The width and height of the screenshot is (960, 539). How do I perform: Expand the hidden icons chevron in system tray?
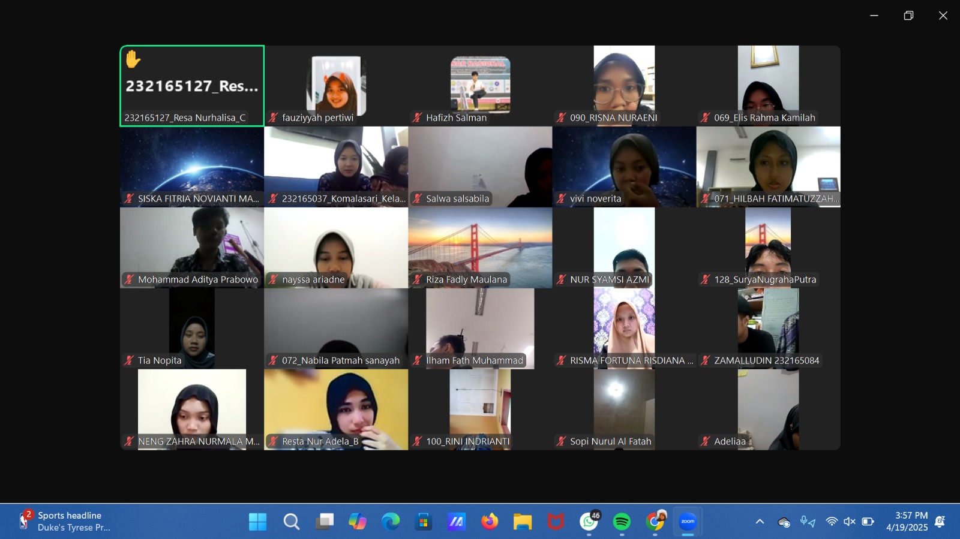coord(760,522)
